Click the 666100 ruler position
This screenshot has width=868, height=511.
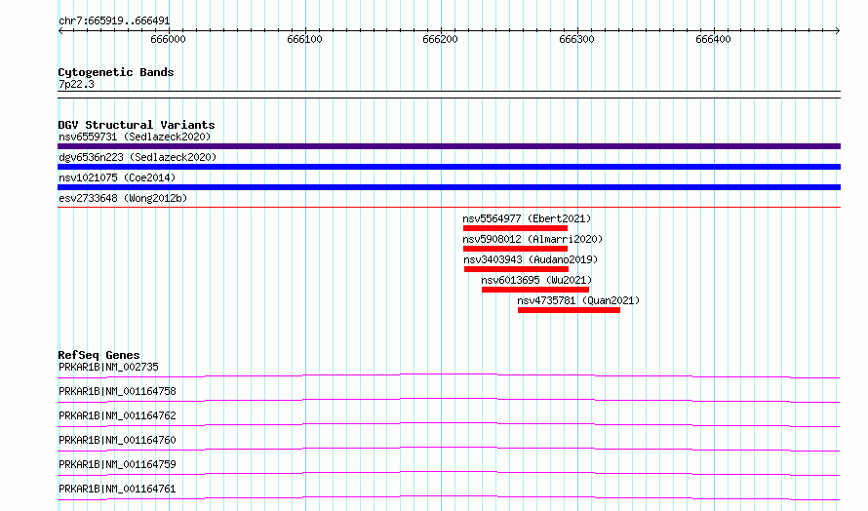(x=304, y=39)
